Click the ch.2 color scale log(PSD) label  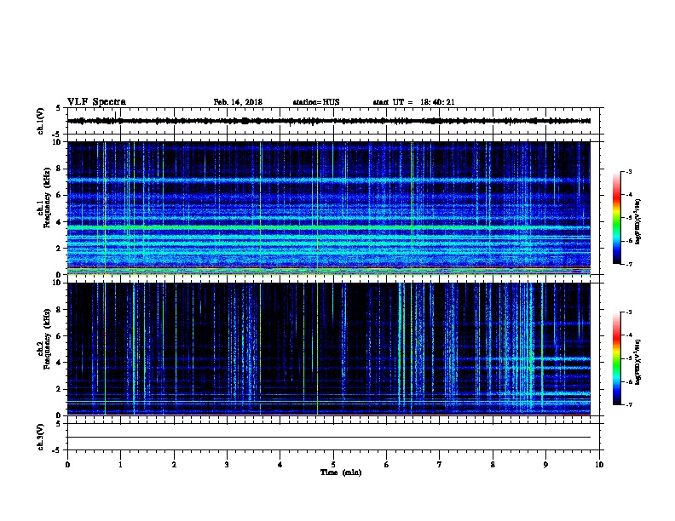pyautogui.click(x=638, y=362)
